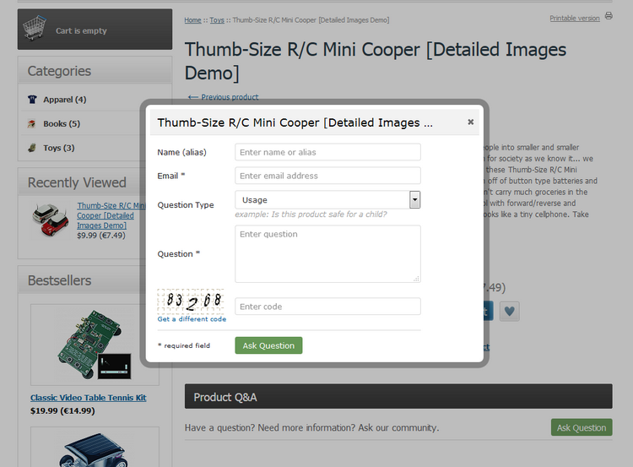Click inside the Enter question textarea
The height and width of the screenshot is (467, 633).
coord(327,254)
